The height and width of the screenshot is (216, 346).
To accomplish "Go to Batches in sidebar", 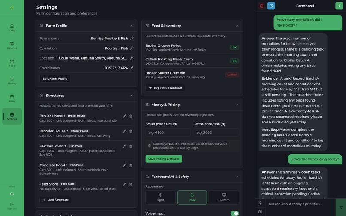I will (x=12, y=45).
